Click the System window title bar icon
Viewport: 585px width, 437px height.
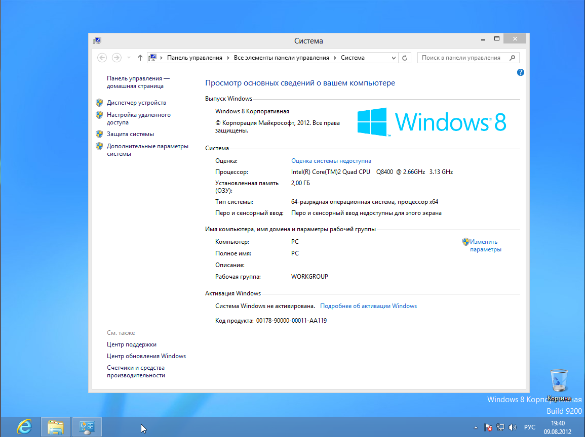coord(97,40)
